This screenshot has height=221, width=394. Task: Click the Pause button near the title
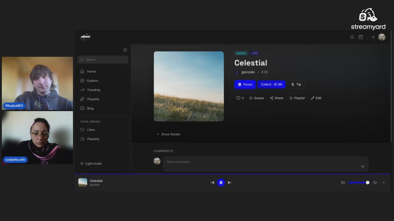click(x=245, y=84)
